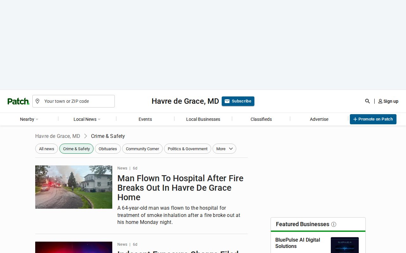Go to Local Businesses

tap(203, 119)
